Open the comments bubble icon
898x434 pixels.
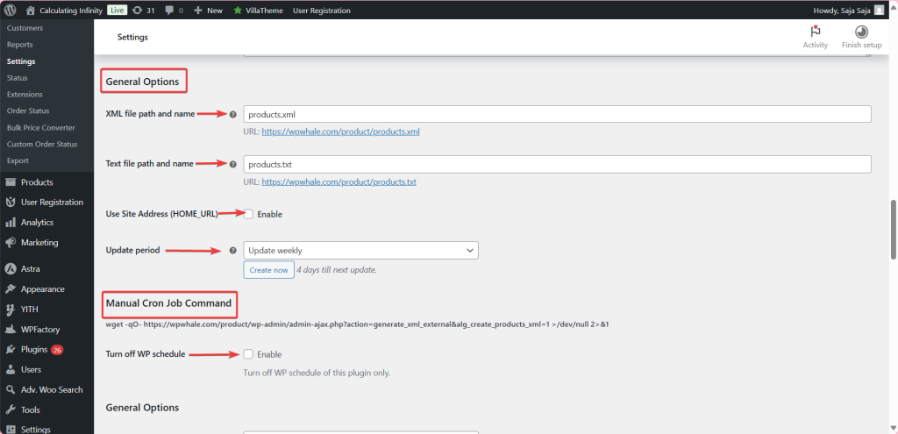click(x=169, y=11)
